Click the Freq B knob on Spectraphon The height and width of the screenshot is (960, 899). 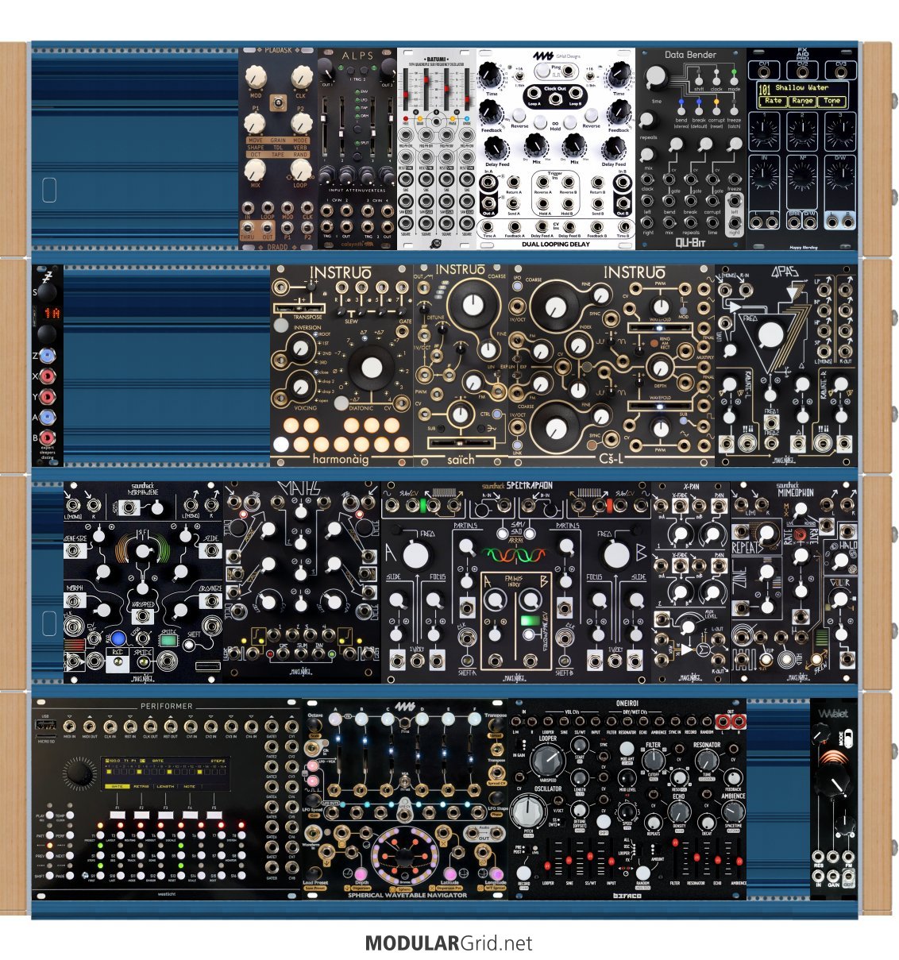[x=618, y=555]
